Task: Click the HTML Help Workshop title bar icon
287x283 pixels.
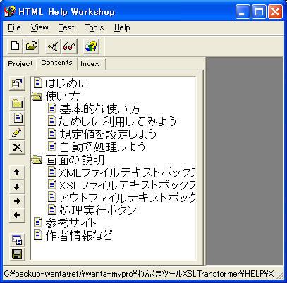Action: click(10, 11)
